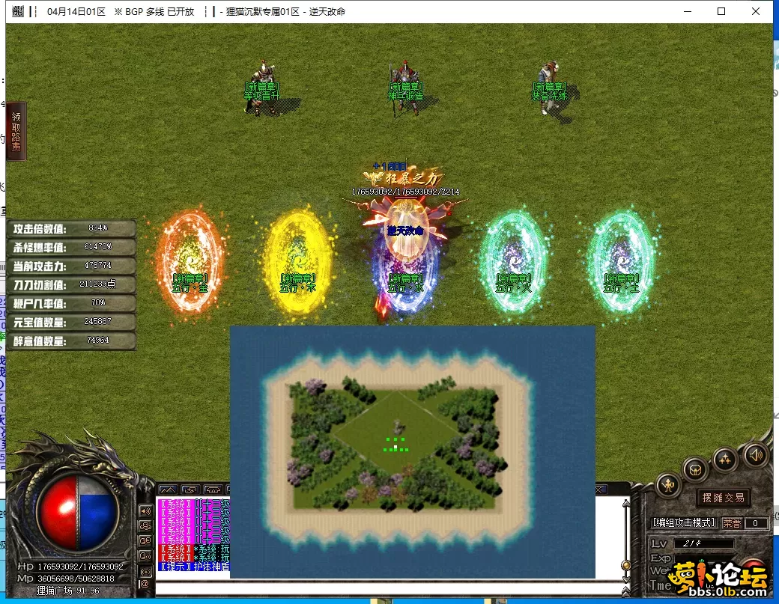This screenshot has height=604, width=779.
Task: Talk to the 装备洗练 NPC
Action: click(550, 88)
